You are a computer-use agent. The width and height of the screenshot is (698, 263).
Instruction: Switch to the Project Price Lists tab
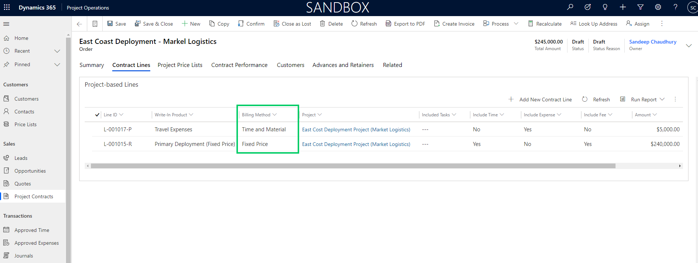point(180,65)
